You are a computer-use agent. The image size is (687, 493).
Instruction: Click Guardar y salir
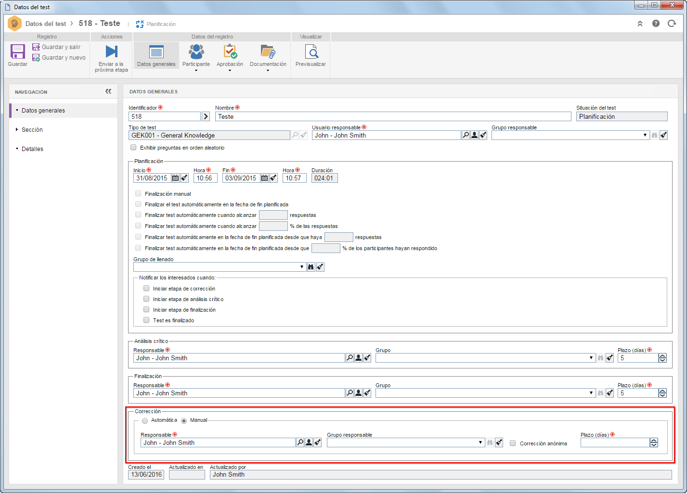56,47
